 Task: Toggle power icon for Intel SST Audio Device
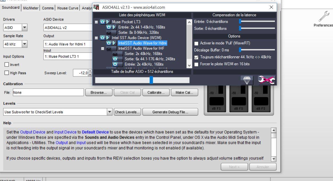coord(102,38)
